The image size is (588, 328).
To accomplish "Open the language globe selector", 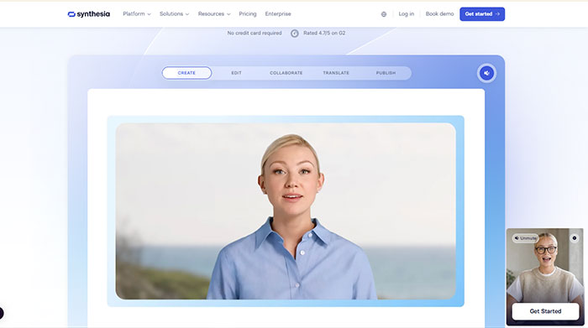I will 384,14.
